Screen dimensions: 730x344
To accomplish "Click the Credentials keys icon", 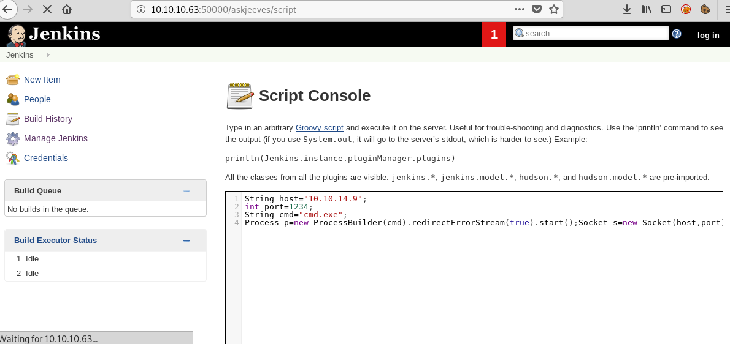I will point(12,158).
